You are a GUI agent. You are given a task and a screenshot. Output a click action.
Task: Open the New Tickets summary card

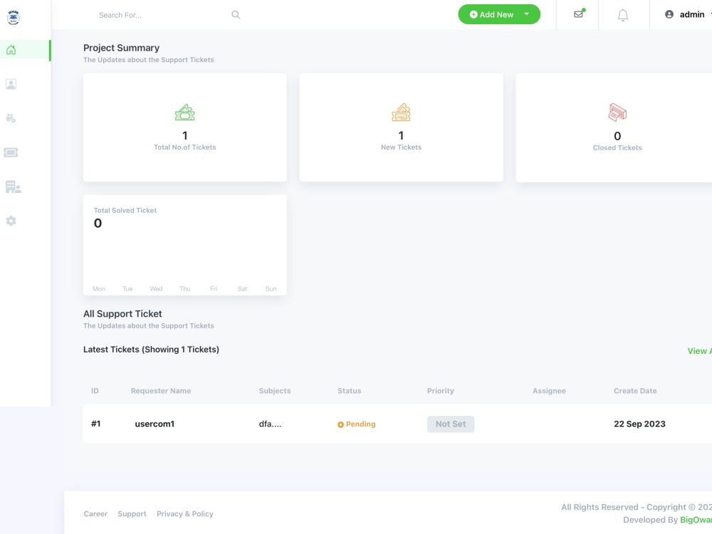click(x=401, y=127)
